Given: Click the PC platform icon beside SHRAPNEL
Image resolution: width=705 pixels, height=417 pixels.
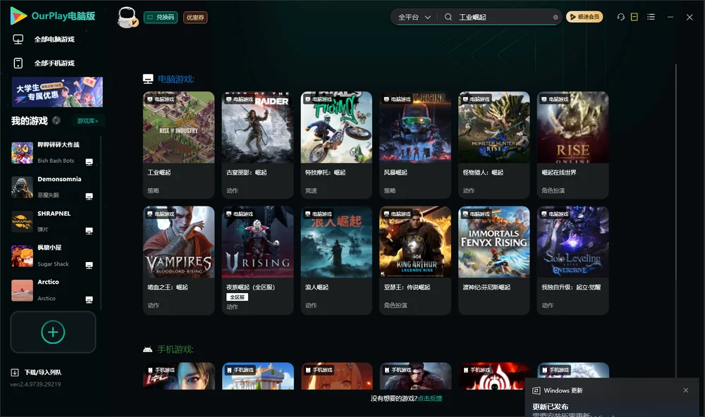Looking at the screenshot, I should (89, 231).
